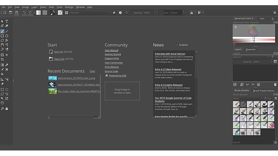Viewport: 278px width, 156px height.
Task: Delete layer using the trash icon
Action: (275, 84)
